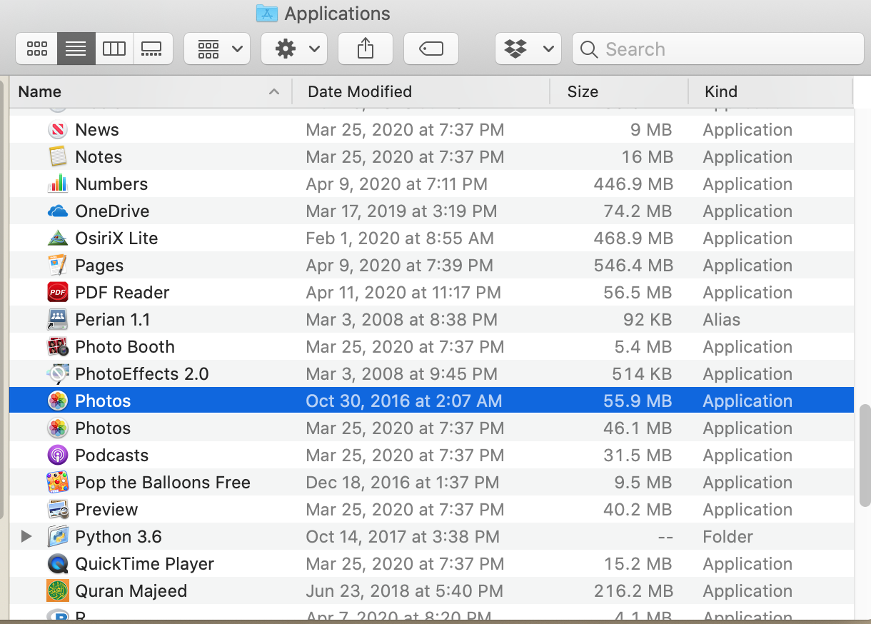Switch to icon view
This screenshot has width=871, height=624.
(x=36, y=49)
